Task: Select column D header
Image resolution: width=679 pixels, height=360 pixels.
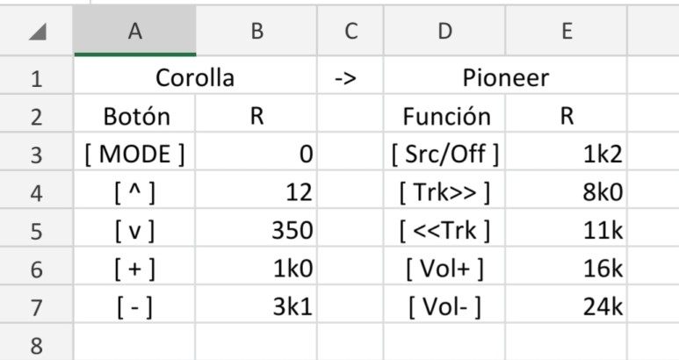Action: coord(444,31)
